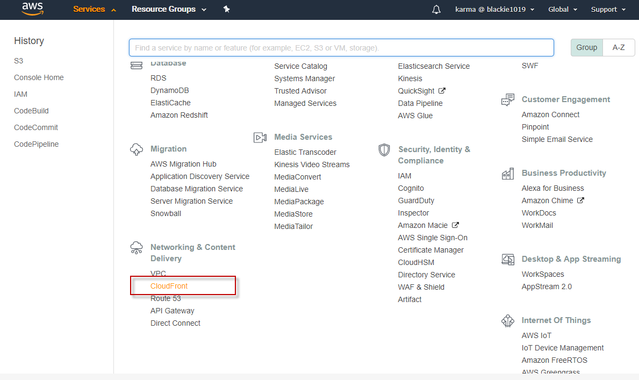Open Route 53 service link
This screenshot has height=380, width=639.
tap(166, 298)
